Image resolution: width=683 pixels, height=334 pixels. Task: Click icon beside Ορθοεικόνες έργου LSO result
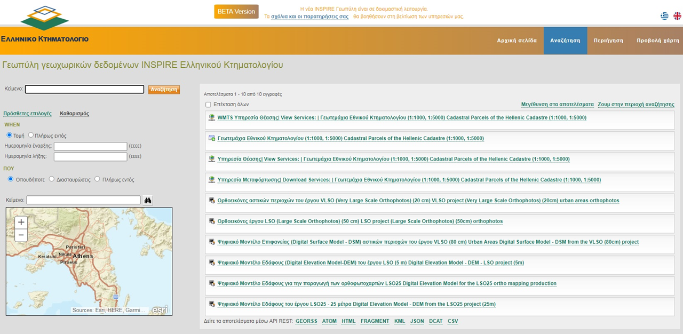coord(212,221)
